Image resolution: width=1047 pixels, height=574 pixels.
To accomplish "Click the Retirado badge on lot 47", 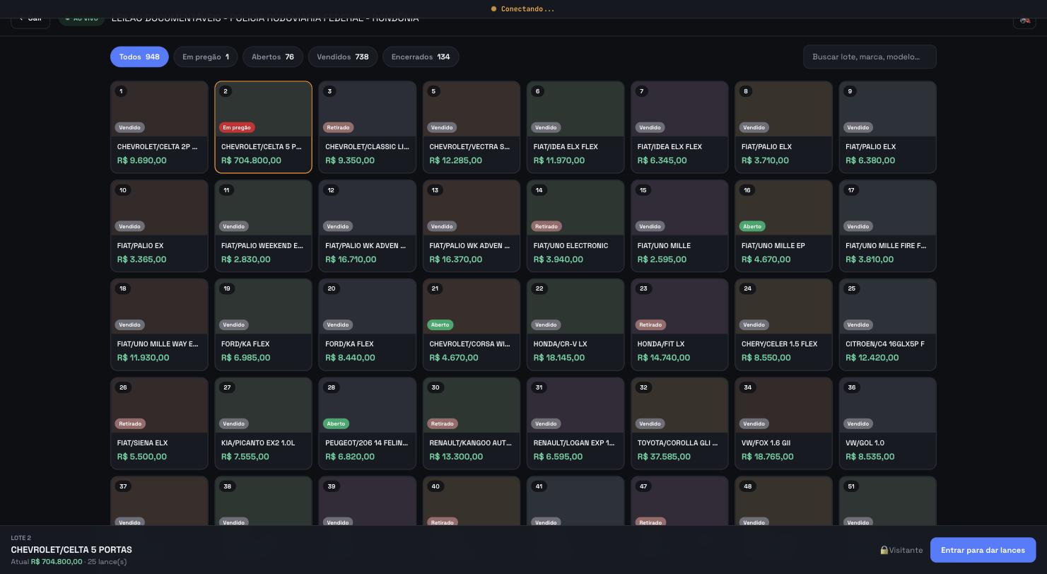I will (x=650, y=522).
